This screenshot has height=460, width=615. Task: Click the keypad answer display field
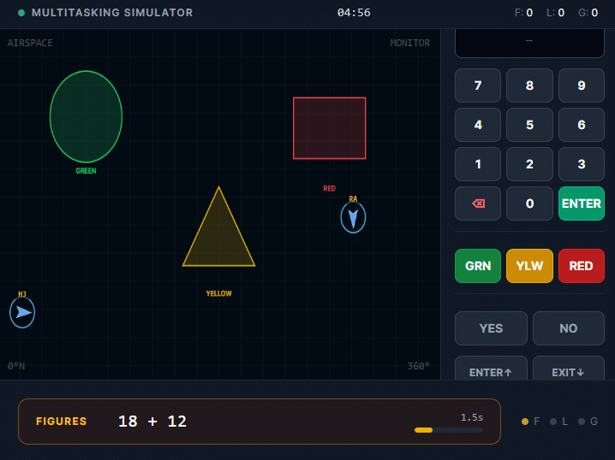click(528, 42)
